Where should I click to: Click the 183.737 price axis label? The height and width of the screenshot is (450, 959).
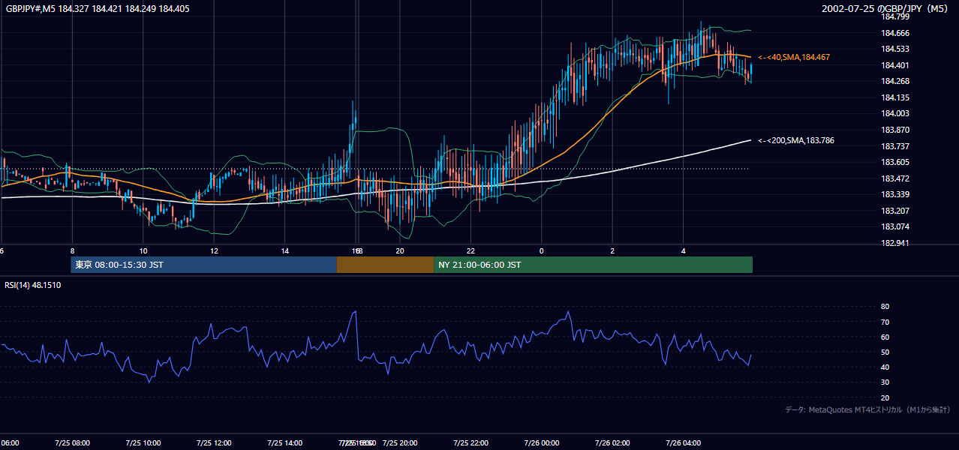click(x=894, y=146)
